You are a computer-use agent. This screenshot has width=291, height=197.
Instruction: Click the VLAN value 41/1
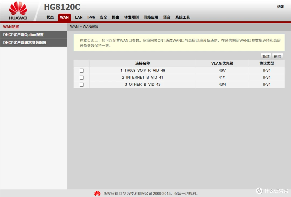(222, 77)
